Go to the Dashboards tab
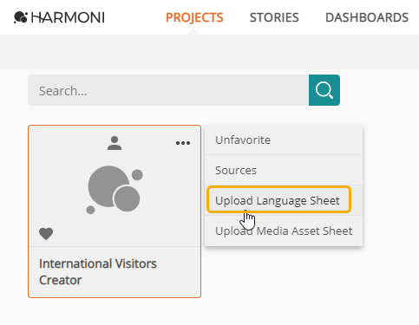Image resolution: width=419 pixels, height=325 pixels. coord(367,17)
